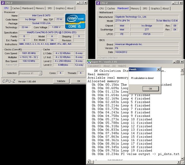This screenshot has height=165, width=185.
Task: Minimize the Super PI window
Action: click(x=174, y=62)
